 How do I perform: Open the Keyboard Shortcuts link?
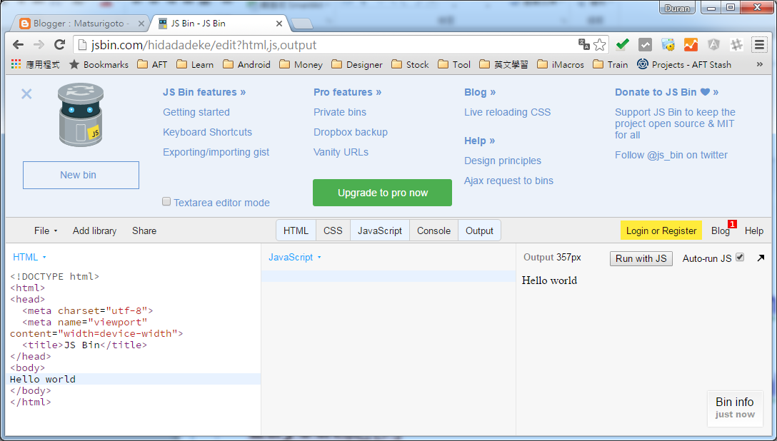(207, 132)
